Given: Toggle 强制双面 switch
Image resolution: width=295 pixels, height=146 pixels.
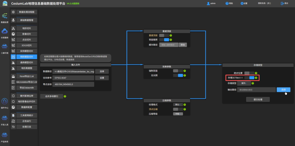Looking at the screenshot, I should (x=178, y=71).
